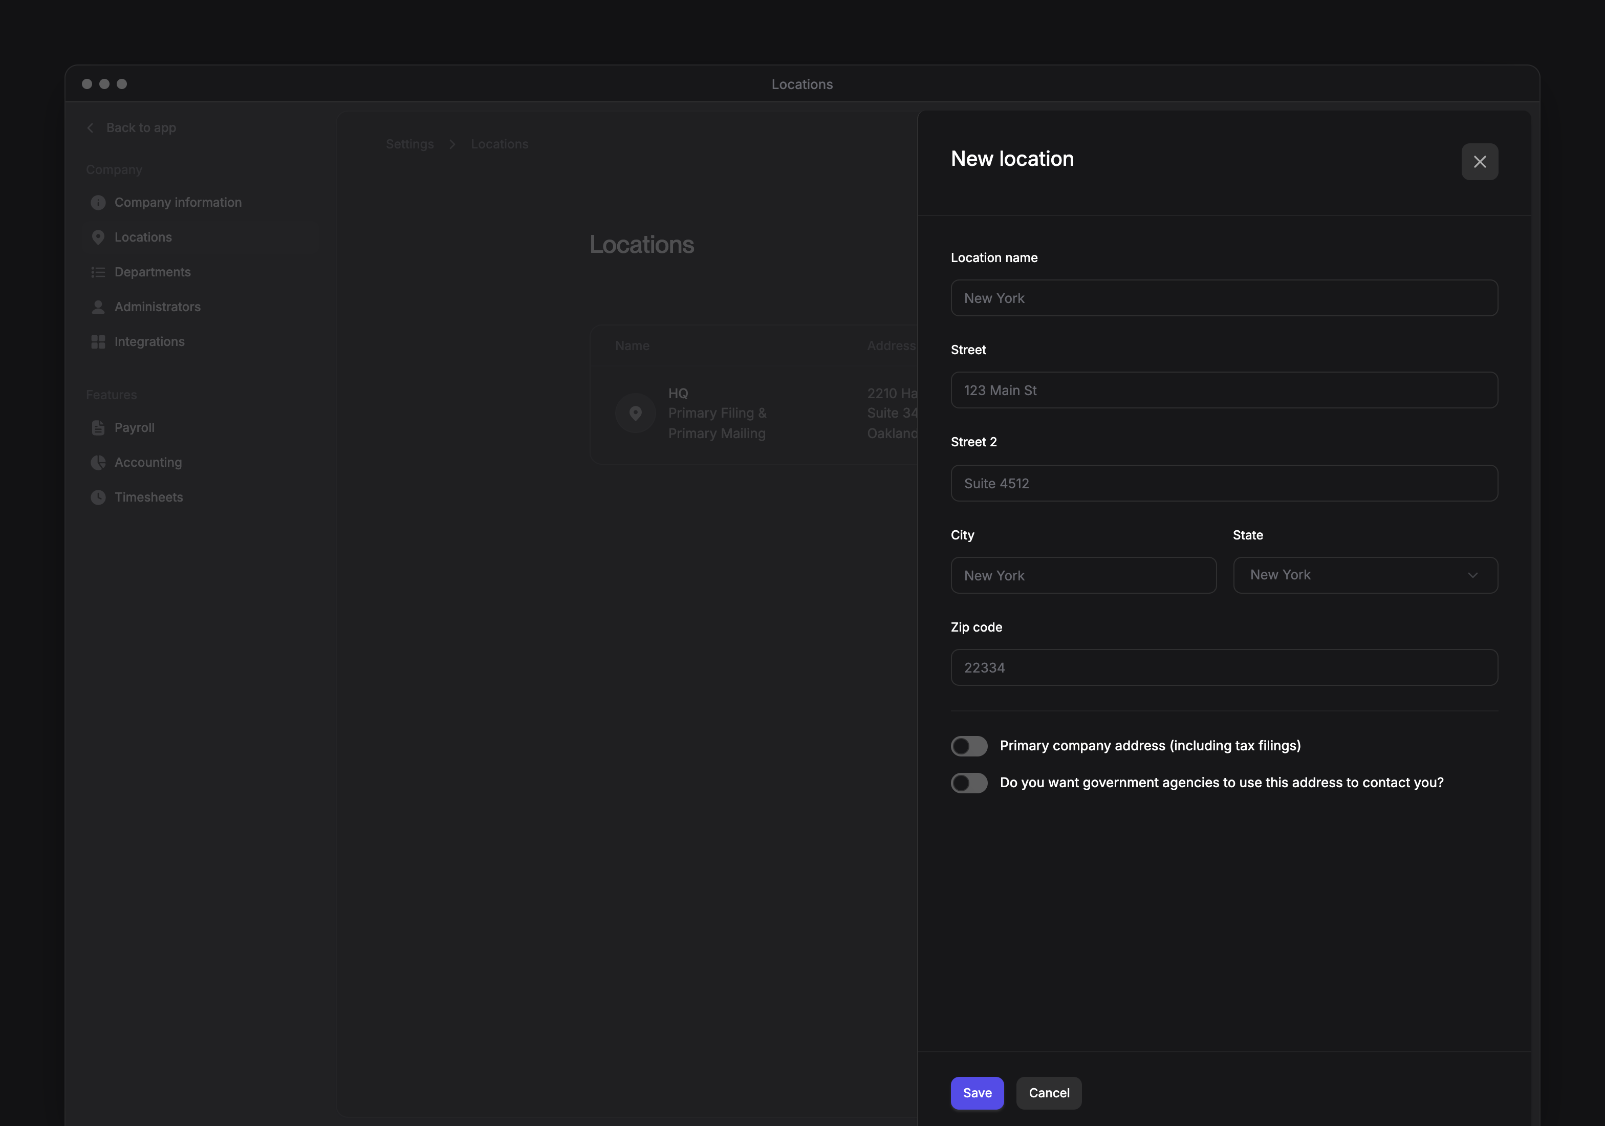Viewport: 1605px width, 1126px height.
Task: Cancel the new location form
Action: (x=1049, y=1093)
